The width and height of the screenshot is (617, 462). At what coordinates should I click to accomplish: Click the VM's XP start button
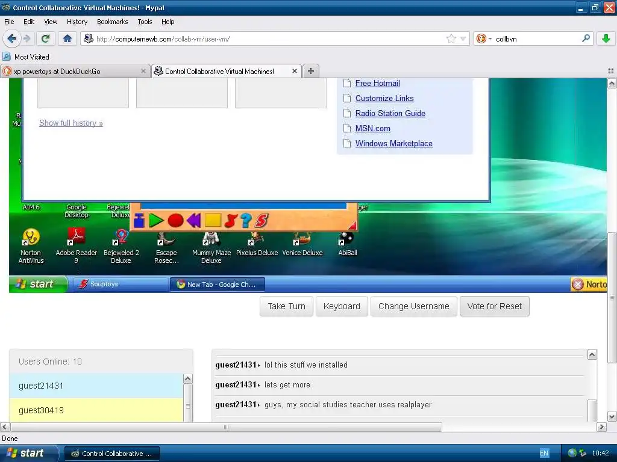pos(38,284)
